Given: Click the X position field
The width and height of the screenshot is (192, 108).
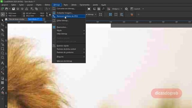Looking at the screenshot, I should point(14,13).
